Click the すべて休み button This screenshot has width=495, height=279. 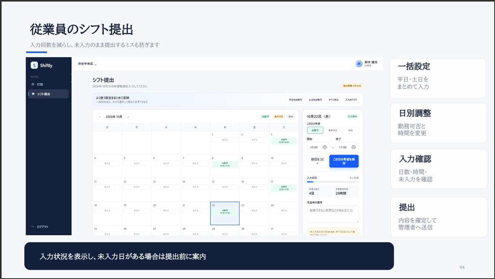click(x=334, y=100)
